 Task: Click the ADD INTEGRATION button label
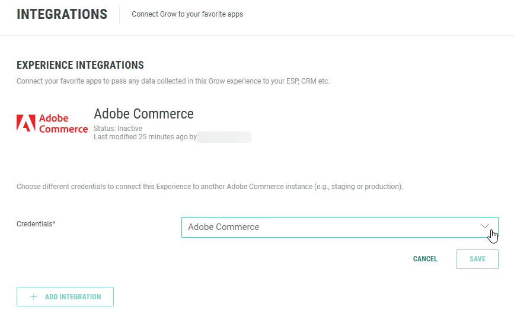[x=73, y=297]
